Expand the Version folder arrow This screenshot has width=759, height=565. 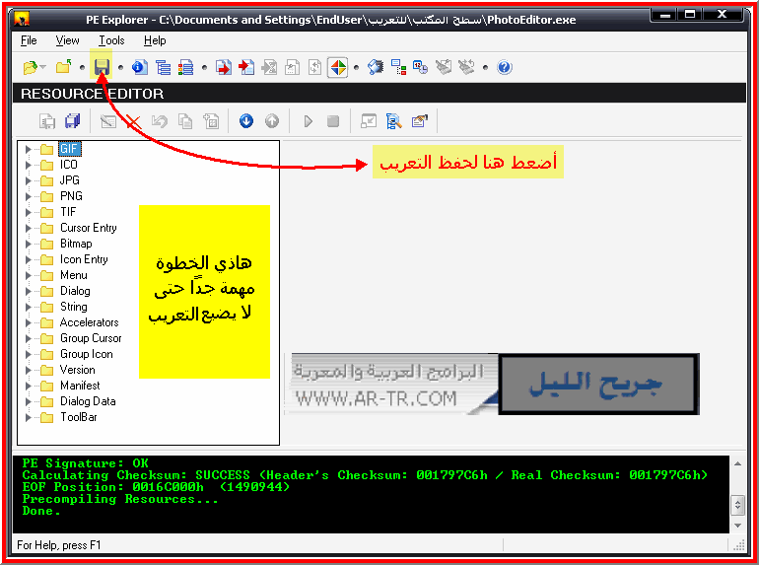tap(28, 370)
